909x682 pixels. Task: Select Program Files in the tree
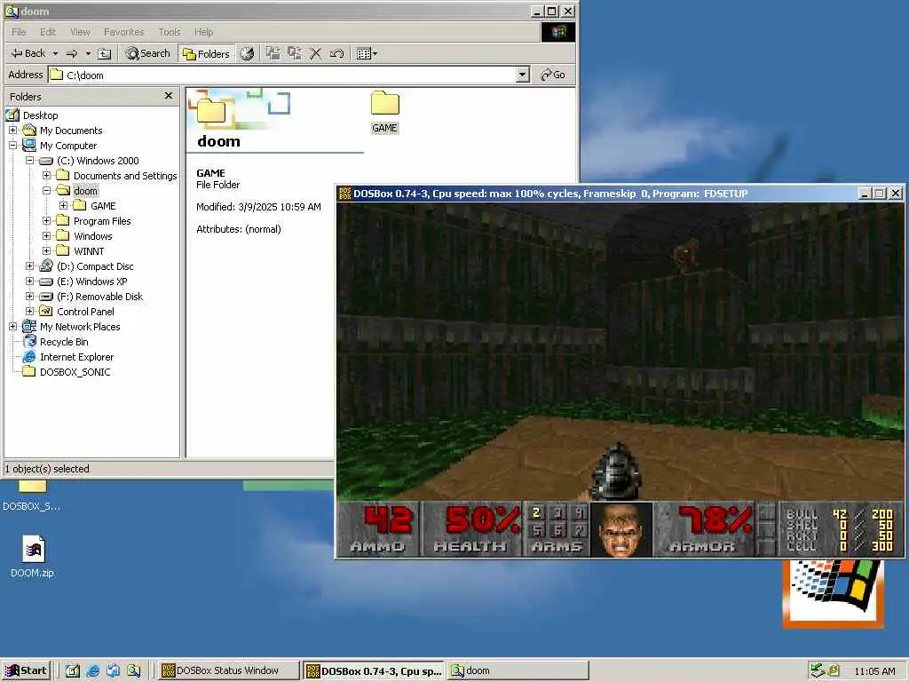point(102,221)
